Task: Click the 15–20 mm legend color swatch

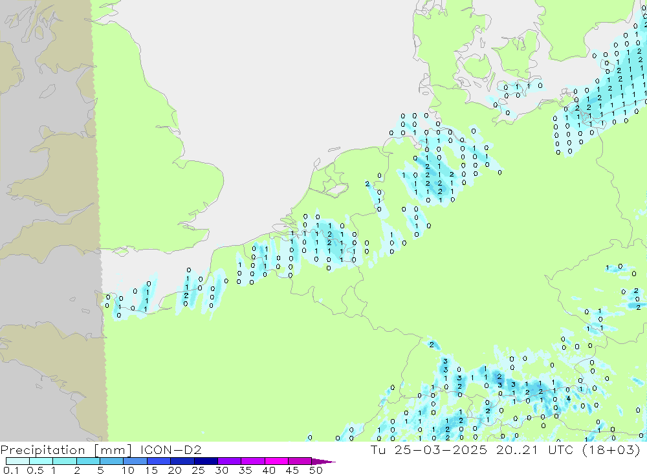Action: pyautogui.click(x=159, y=461)
